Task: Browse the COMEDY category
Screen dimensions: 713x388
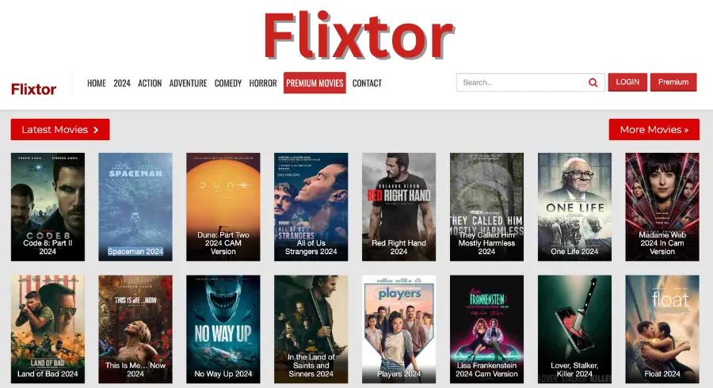Action: pos(228,83)
